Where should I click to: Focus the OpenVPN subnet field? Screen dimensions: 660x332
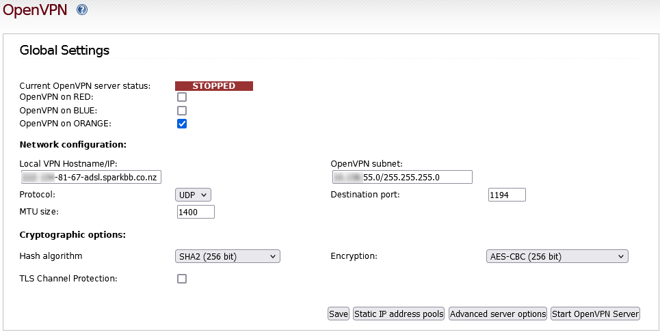click(x=402, y=177)
